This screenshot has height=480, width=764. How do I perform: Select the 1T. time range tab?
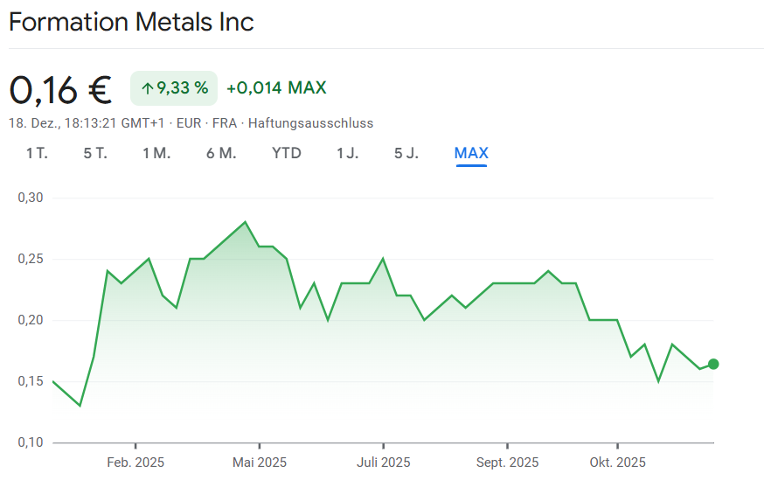coord(37,154)
